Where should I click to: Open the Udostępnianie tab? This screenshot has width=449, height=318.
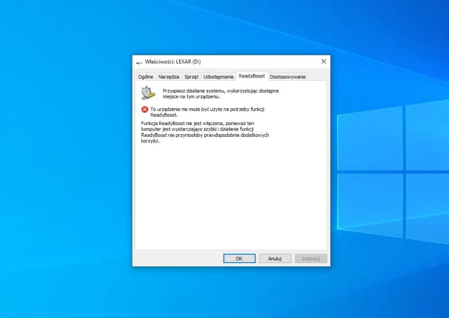(x=218, y=77)
